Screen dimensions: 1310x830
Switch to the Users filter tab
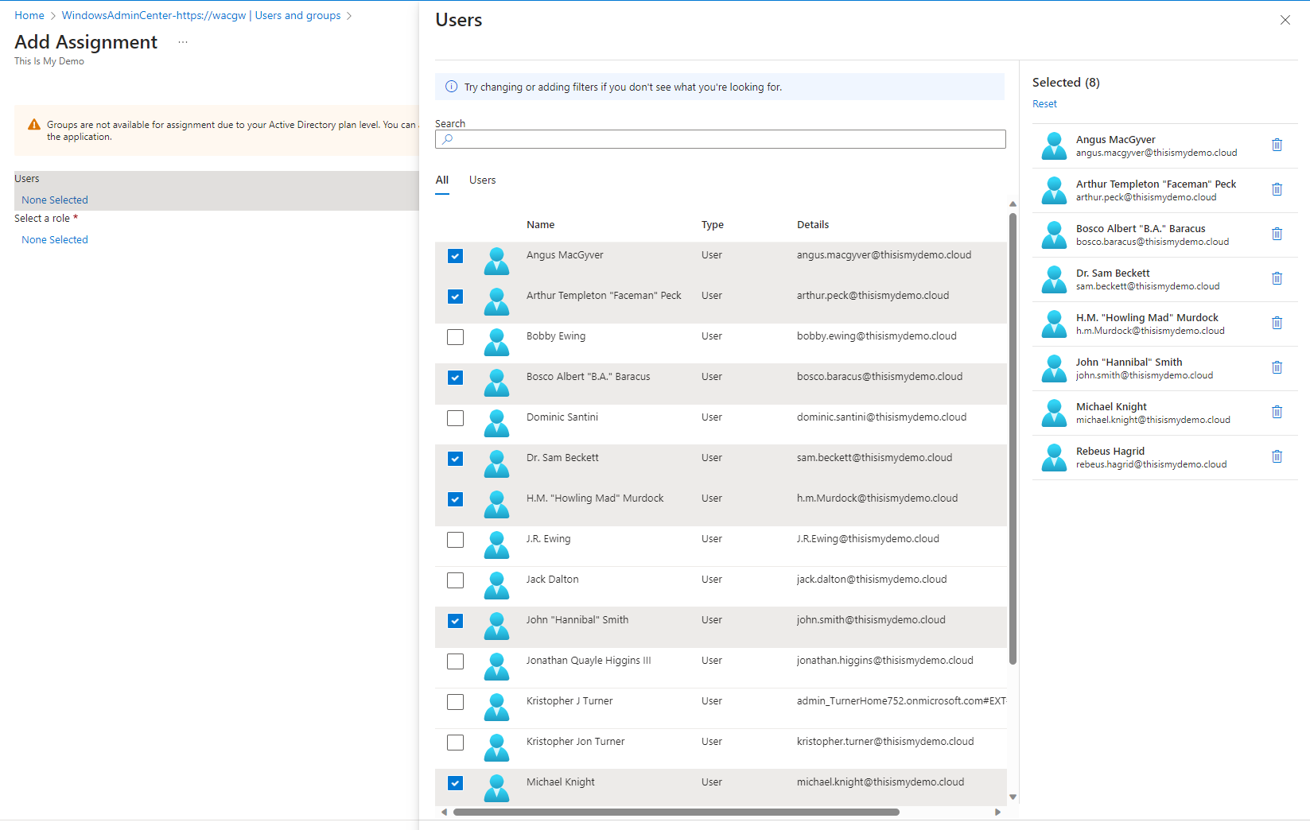pos(482,180)
